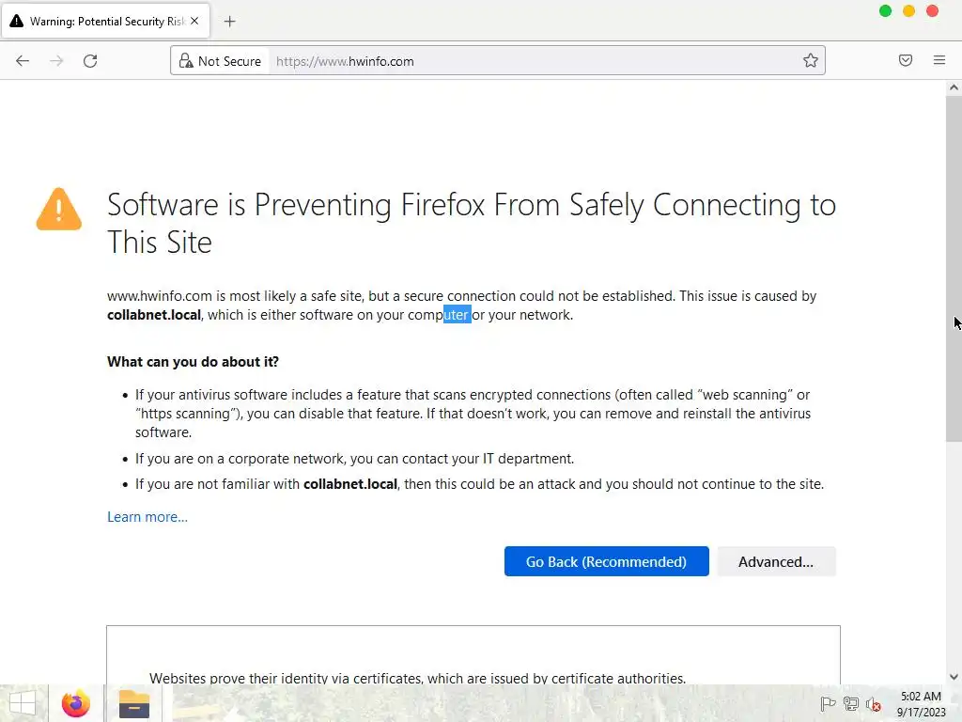
Task: Click the Reload page icon
Action: [90, 61]
